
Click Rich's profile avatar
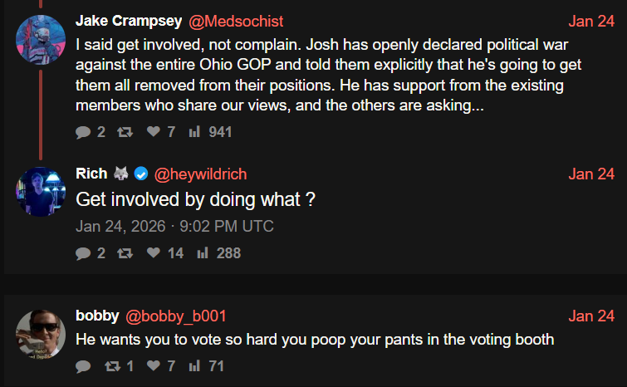point(41,191)
